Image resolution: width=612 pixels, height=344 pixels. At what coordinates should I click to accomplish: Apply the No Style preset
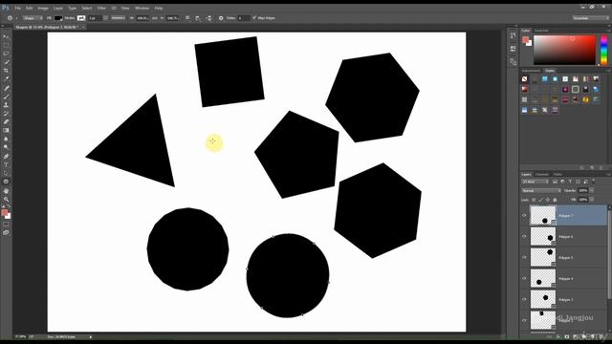[525, 79]
